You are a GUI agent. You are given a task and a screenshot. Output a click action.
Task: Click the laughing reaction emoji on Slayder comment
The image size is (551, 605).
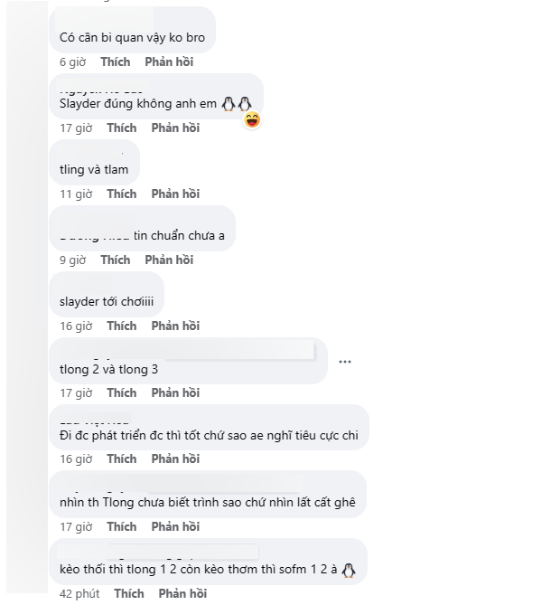252,119
